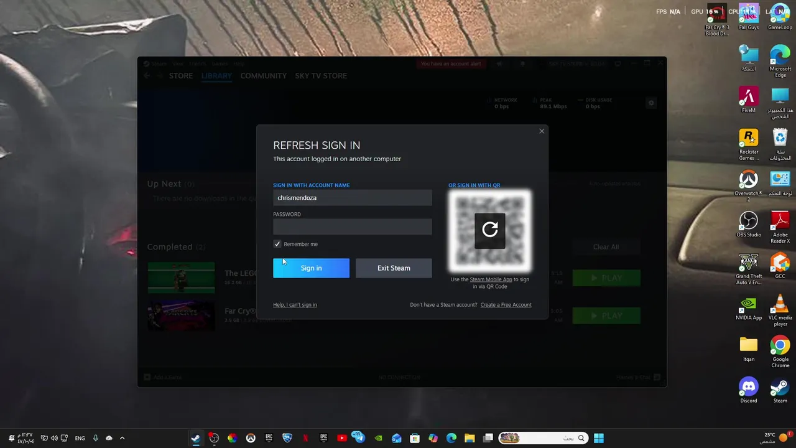Open SKY TV STORE tab in Steam window
The image size is (796, 448).
[321, 76]
